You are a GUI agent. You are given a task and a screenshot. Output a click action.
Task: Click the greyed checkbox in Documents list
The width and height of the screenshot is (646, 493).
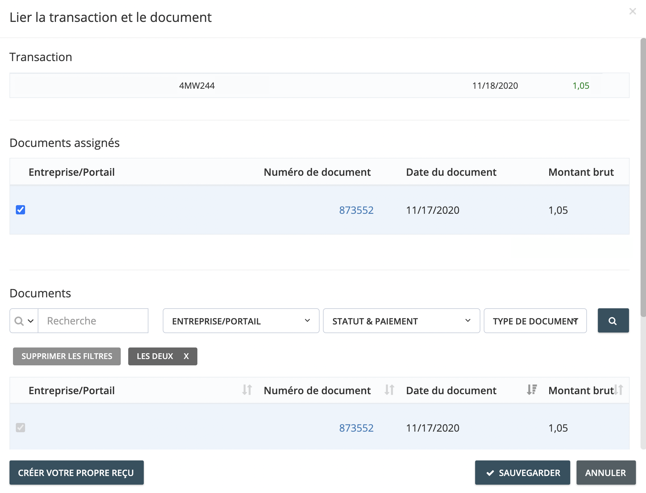coord(20,428)
